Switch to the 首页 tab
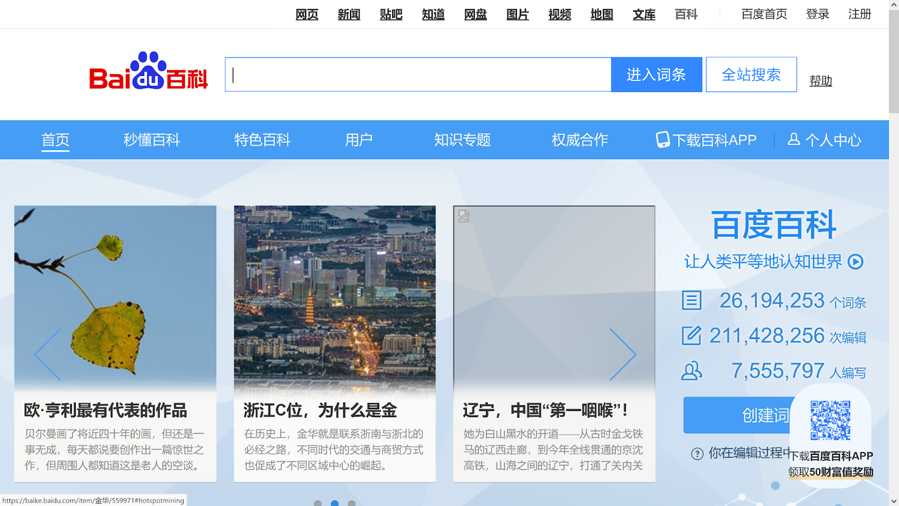The image size is (899, 506). pyautogui.click(x=55, y=140)
